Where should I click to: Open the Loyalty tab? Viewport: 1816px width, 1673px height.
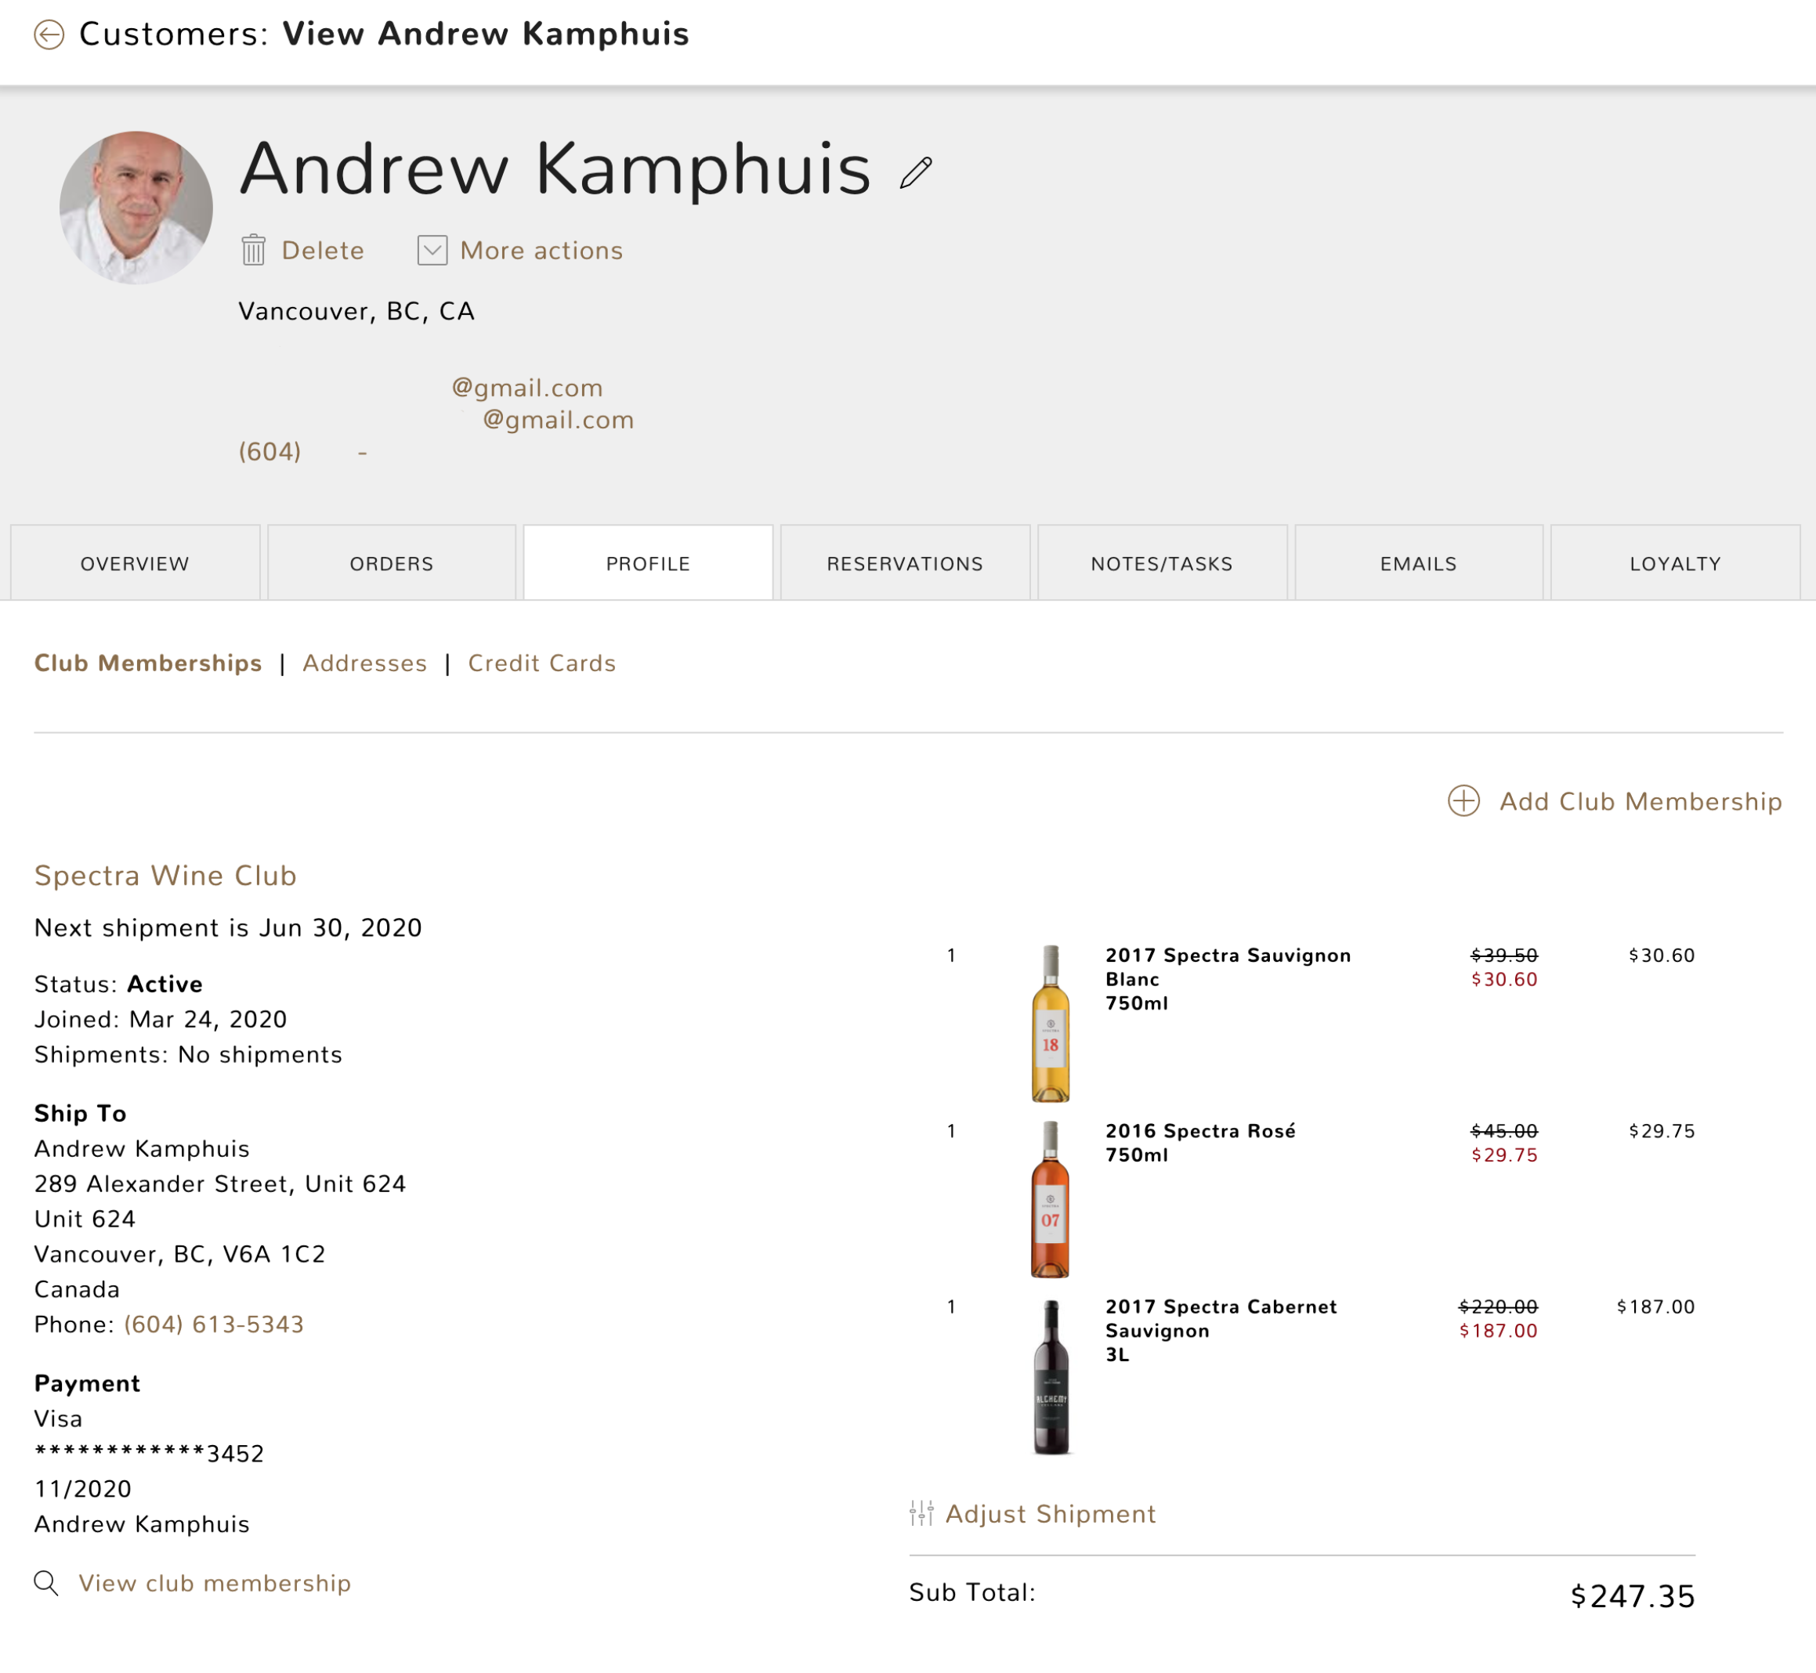[1675, 563]
